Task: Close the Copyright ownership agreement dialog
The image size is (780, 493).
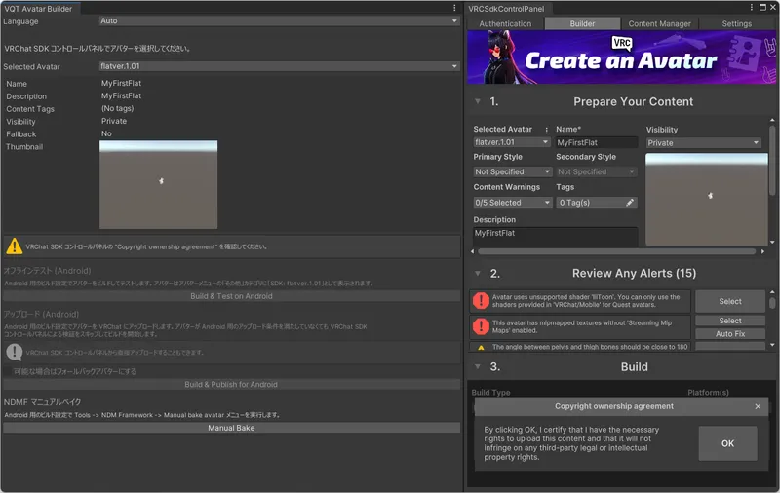Action: [x=758, y=406]
